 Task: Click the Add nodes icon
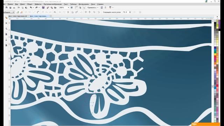click(18, 12)
